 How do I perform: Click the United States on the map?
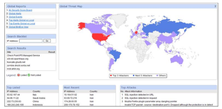(x=99, y=37)
